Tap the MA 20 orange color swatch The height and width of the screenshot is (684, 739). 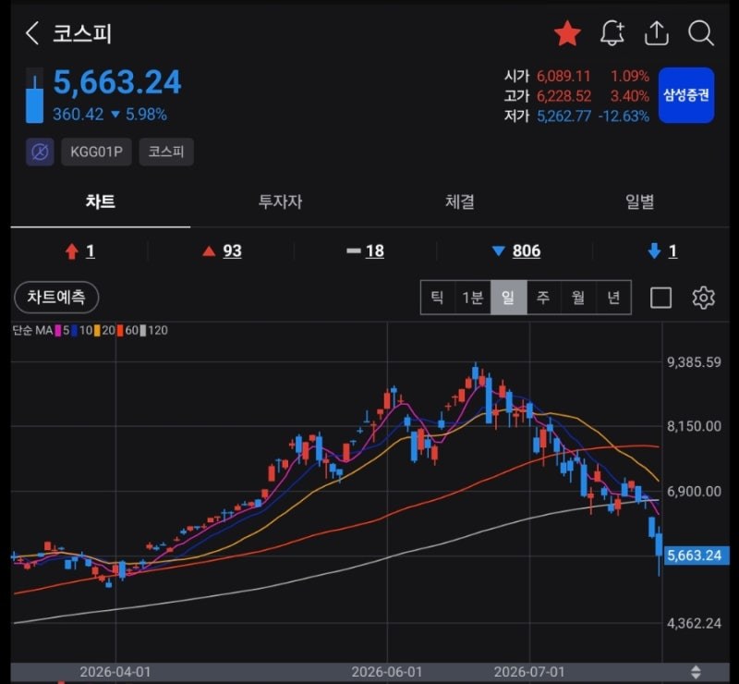tap(97, 331)
